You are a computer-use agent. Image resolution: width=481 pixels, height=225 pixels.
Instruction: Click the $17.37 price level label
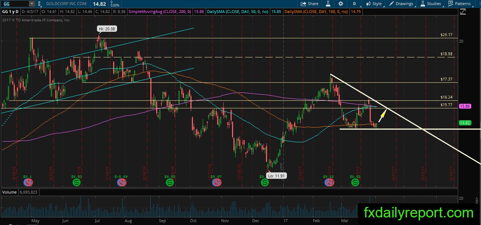pyautogui.click(x=446, y=79)
